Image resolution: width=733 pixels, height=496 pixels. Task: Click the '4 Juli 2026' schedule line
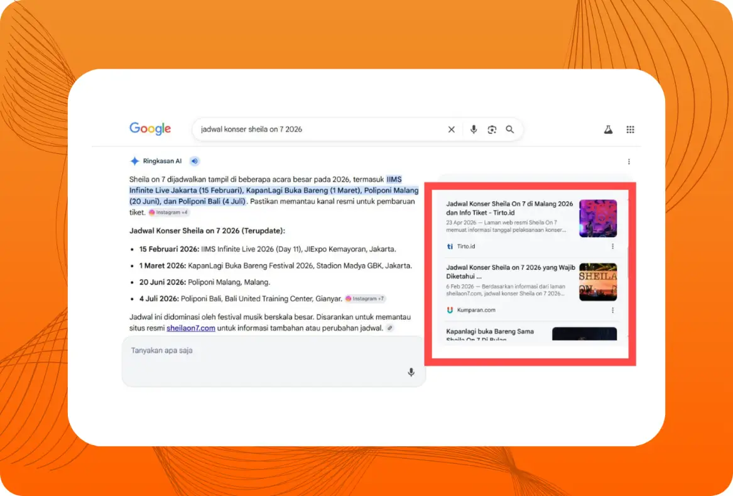(241, 299)
